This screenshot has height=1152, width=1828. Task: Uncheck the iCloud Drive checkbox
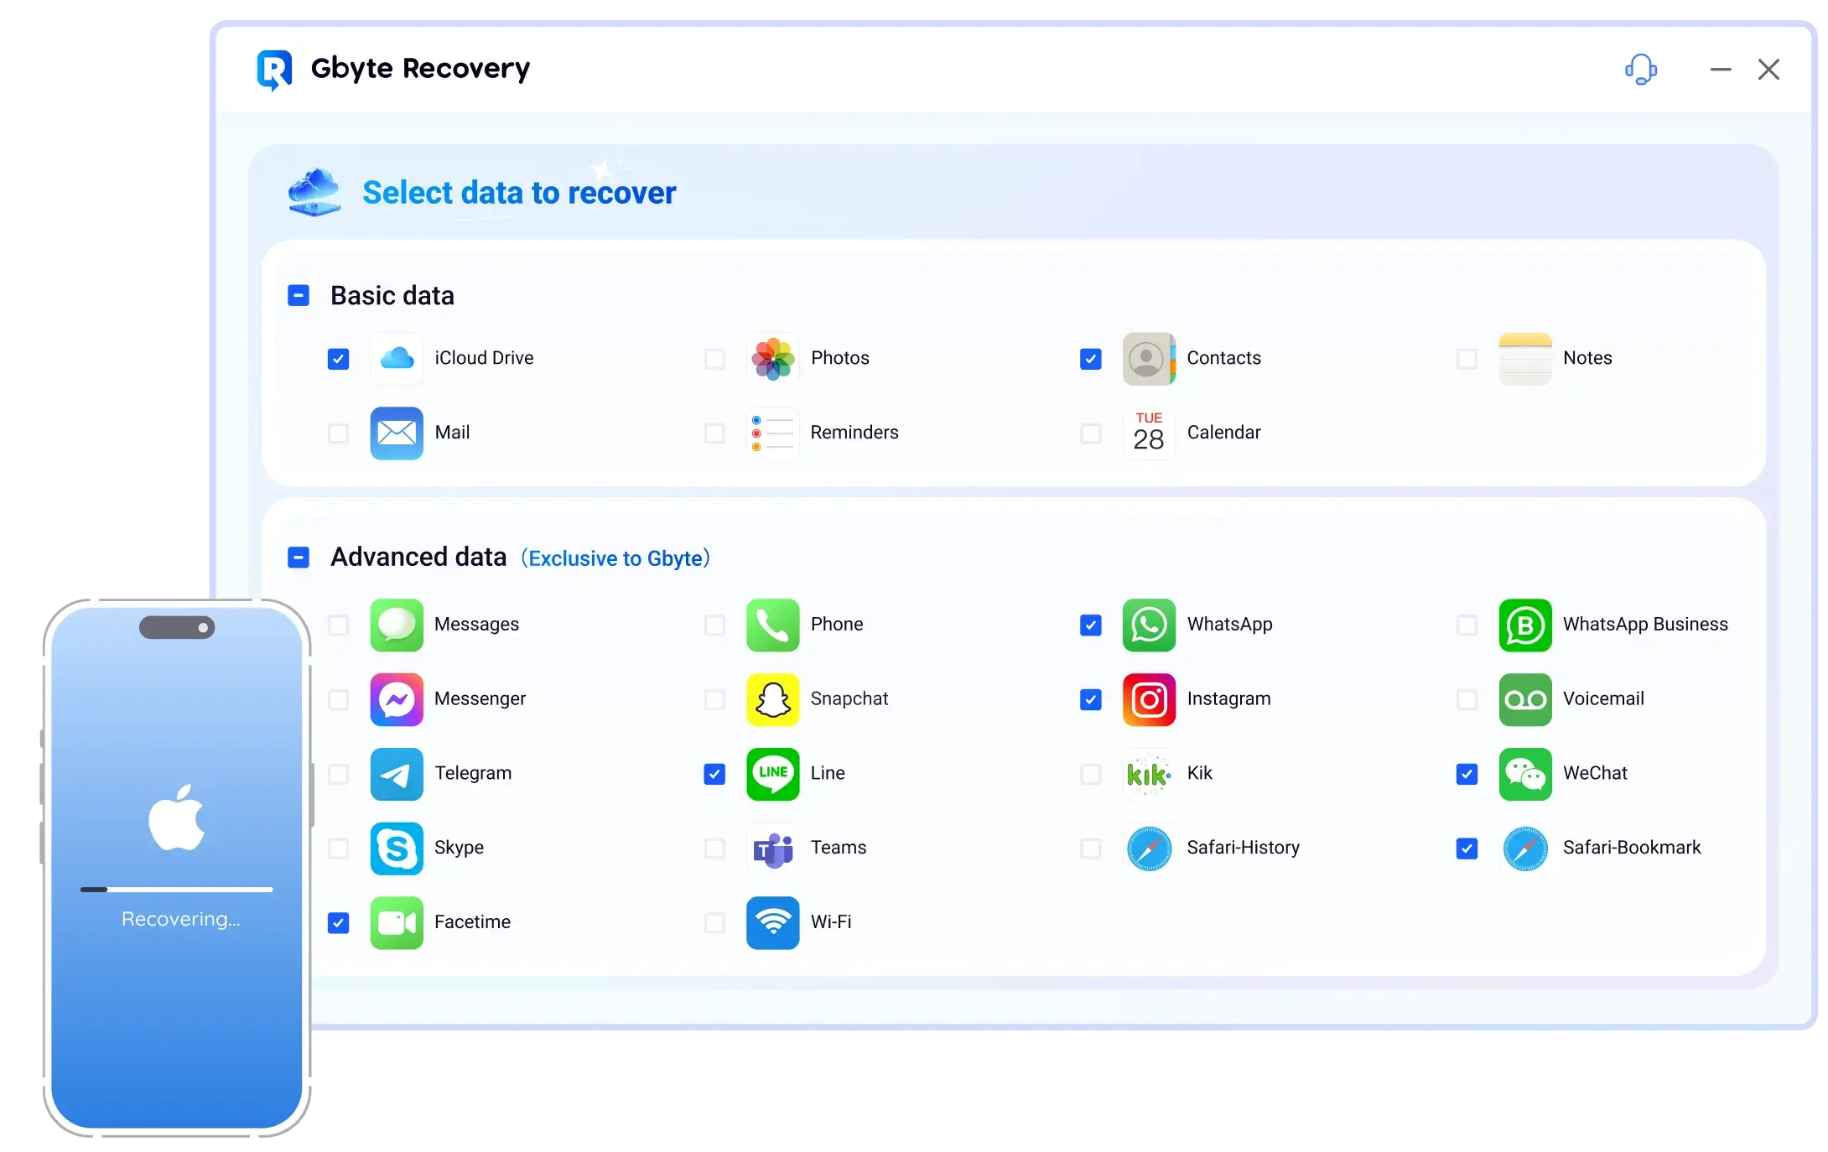point(338,359)
